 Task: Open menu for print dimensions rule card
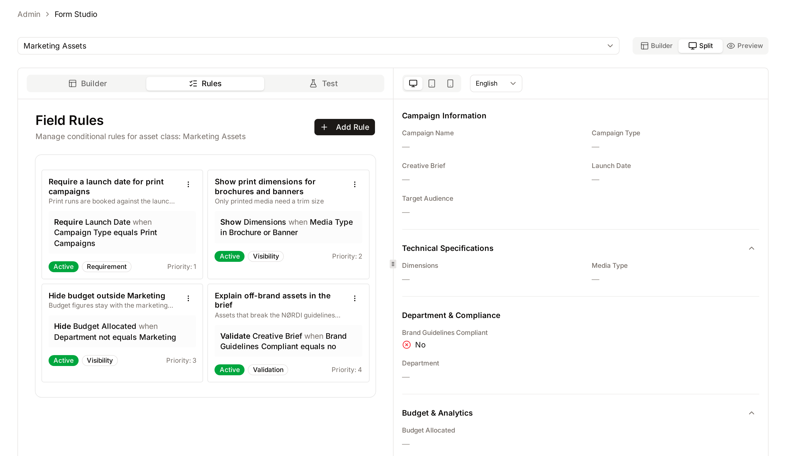(x=355, y=184)
